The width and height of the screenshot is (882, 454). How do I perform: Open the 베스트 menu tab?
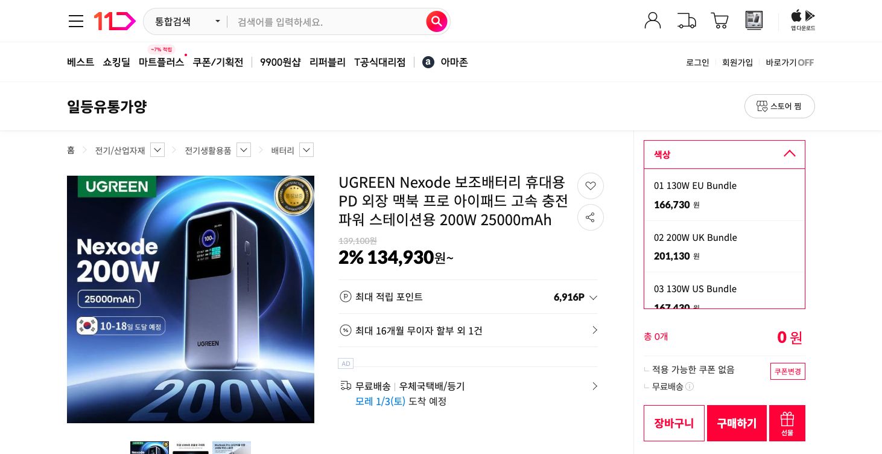tap(80, 62)
